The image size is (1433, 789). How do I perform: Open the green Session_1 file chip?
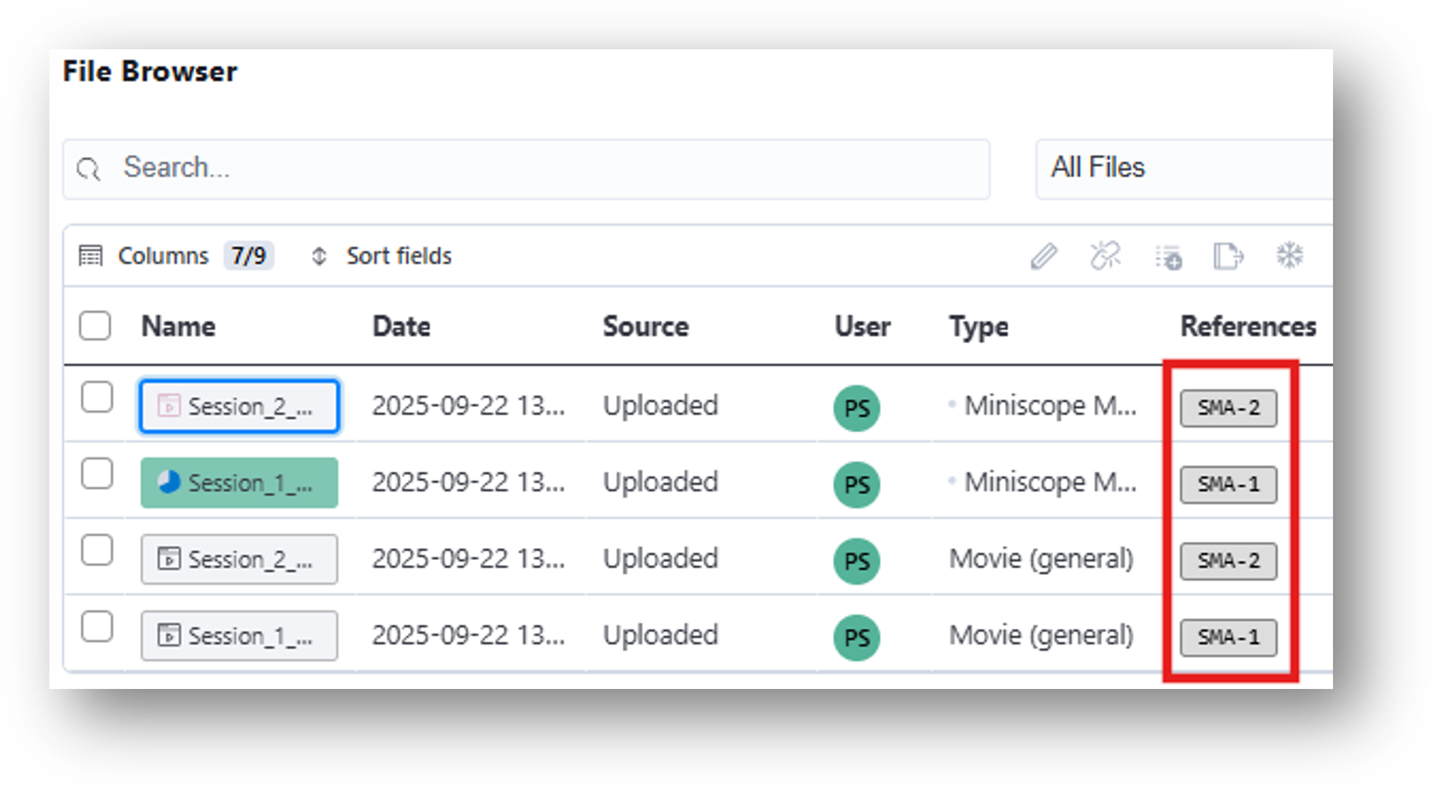pyautogui.click(x=239, y=483)
